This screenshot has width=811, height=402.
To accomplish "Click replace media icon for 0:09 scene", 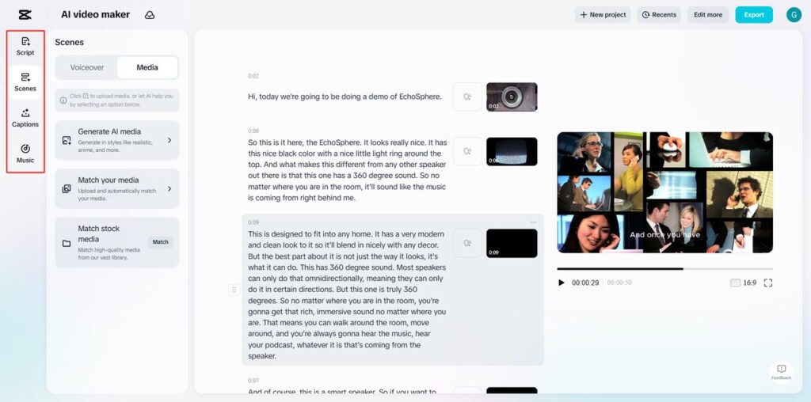I will (x=467, y=243).
